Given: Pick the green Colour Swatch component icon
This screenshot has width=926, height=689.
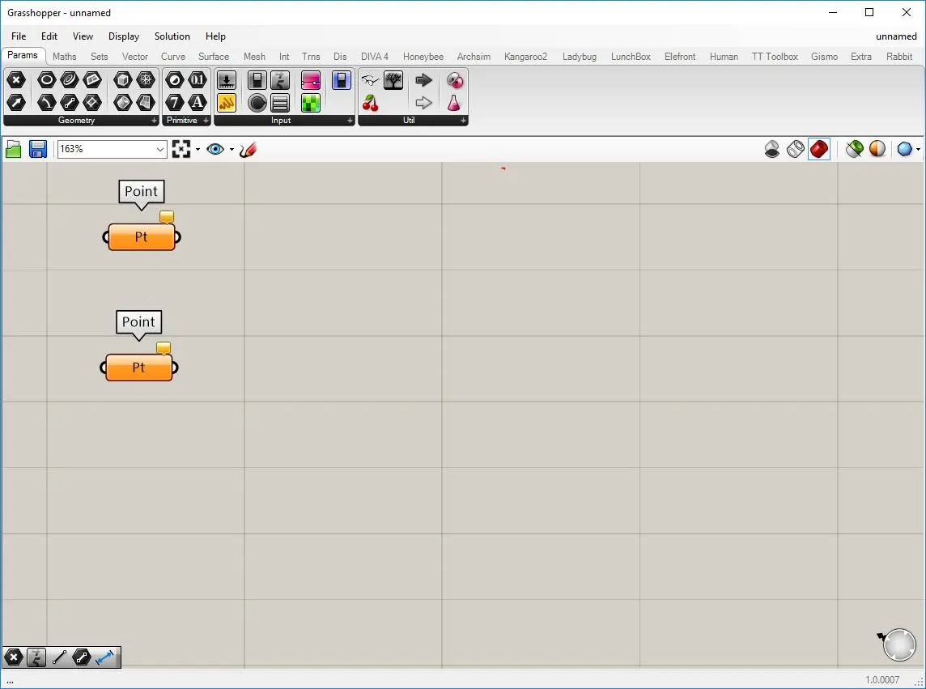Looking at the screenshot, I should point(311,103).
